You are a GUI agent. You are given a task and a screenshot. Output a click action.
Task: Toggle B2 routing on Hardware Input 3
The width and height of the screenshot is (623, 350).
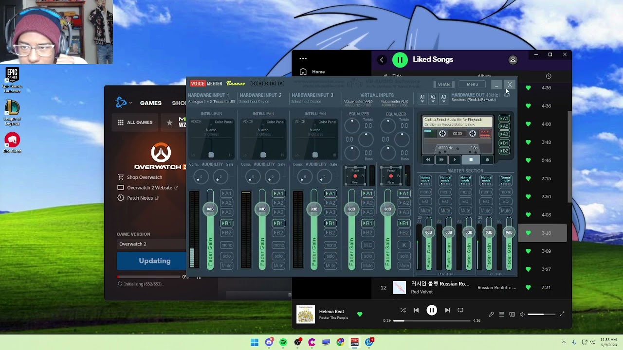click(x=330, y=233)
